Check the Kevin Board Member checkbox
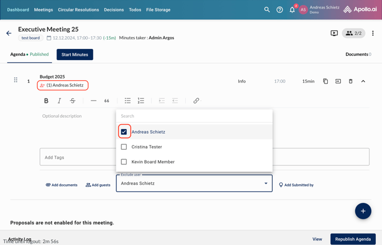Image resolution: width=382 pixels, height=245 pixels. point(124,162)
